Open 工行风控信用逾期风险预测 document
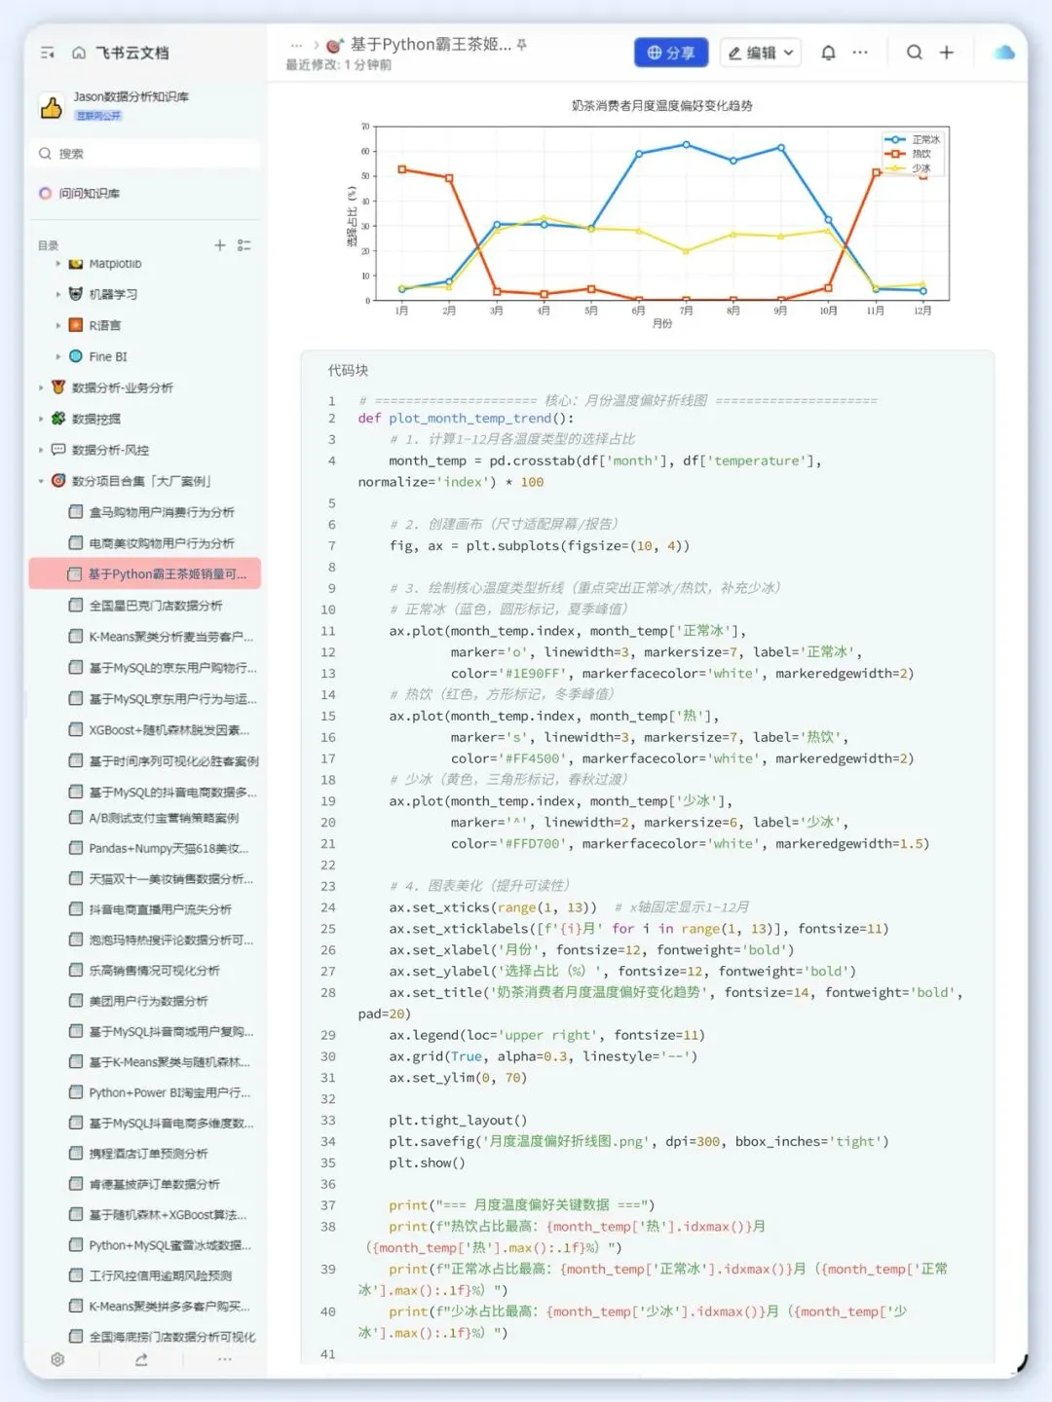This screenshot has height=1402, width=1052. (x=161, y=1275)
